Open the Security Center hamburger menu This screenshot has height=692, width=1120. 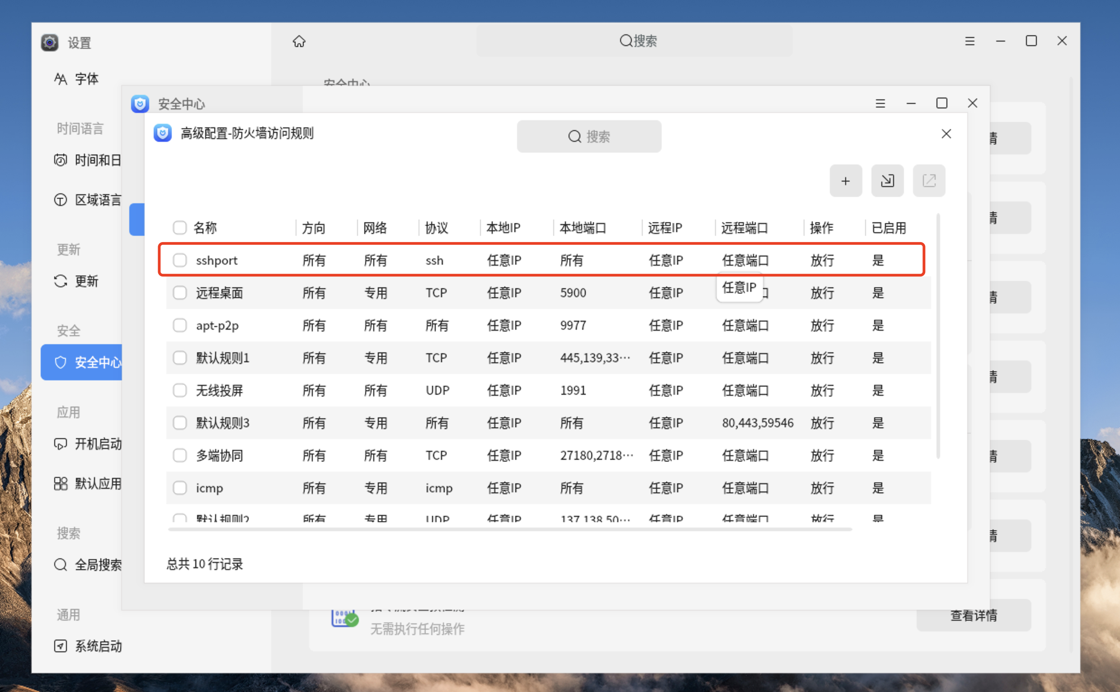coord(880,103)
